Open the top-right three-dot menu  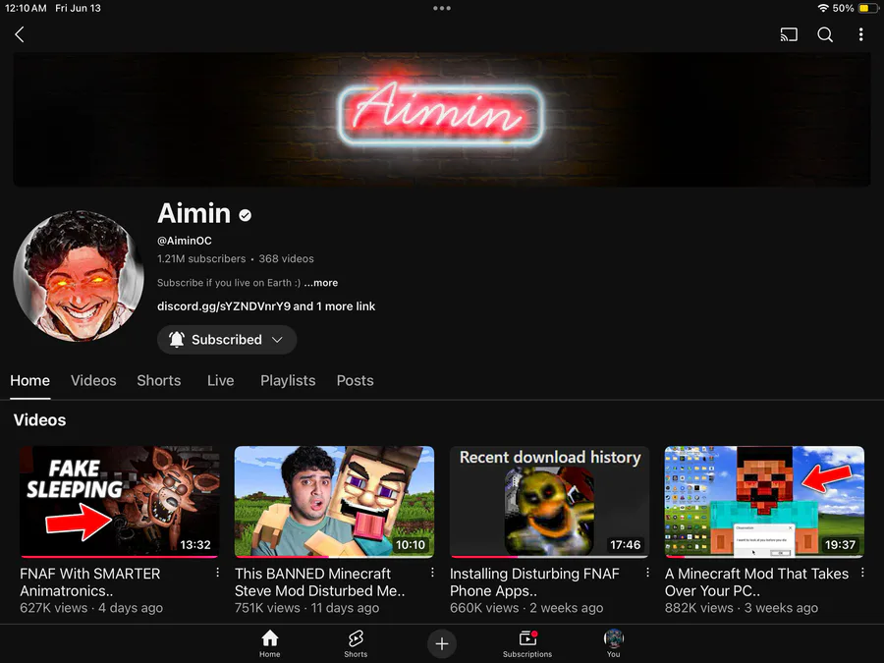[860, 34]
